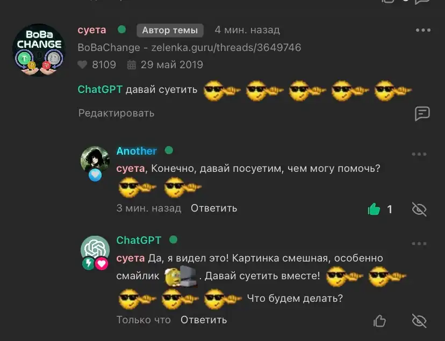
Task: Click the comment bubble icon below суета's post
Action: pos(422,114)
